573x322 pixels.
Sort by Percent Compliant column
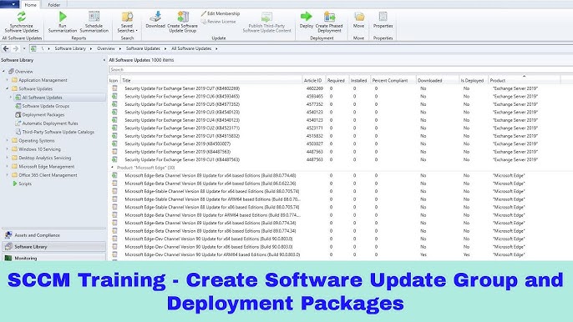point(393,80)
